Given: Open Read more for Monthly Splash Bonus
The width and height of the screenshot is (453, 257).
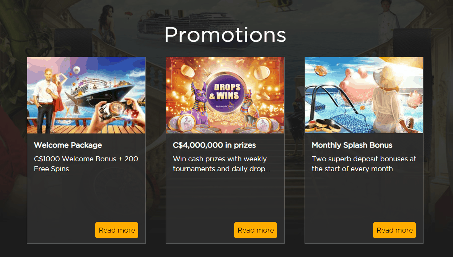Looking at the screenshot, I should 394,230.
